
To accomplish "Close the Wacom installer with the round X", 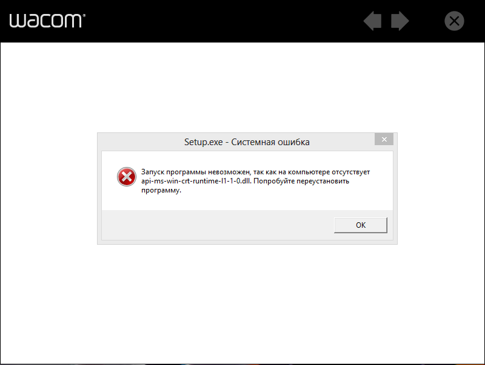I will (454, 21).
